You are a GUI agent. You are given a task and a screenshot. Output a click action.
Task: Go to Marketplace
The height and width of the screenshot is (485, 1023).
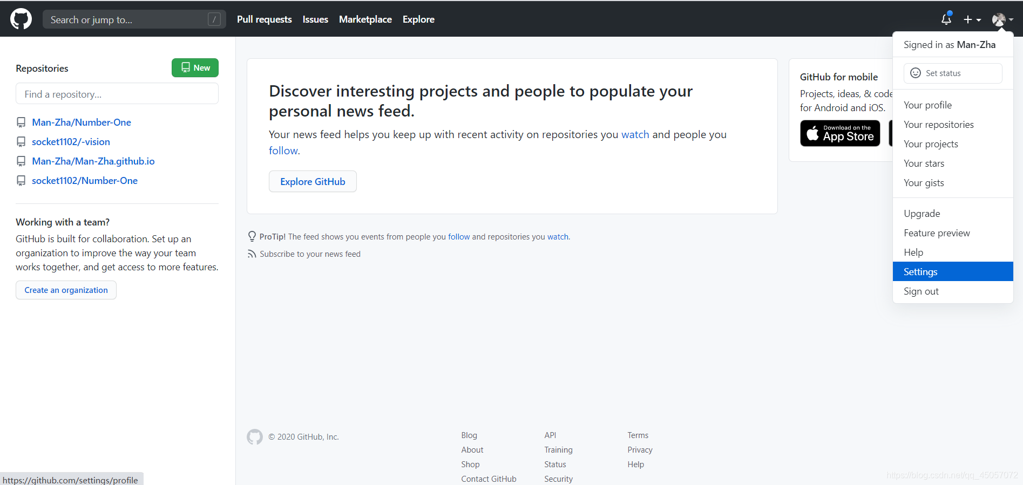point(365,19)
